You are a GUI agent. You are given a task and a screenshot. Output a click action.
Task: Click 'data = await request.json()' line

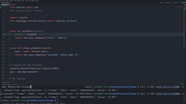point(32,51)
